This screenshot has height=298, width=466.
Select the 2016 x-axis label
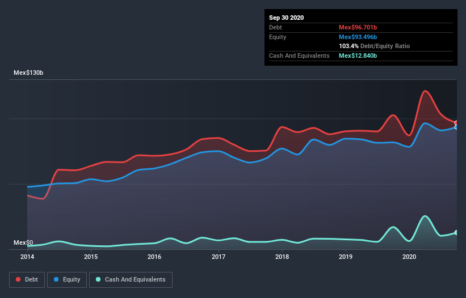coord(154,257)
